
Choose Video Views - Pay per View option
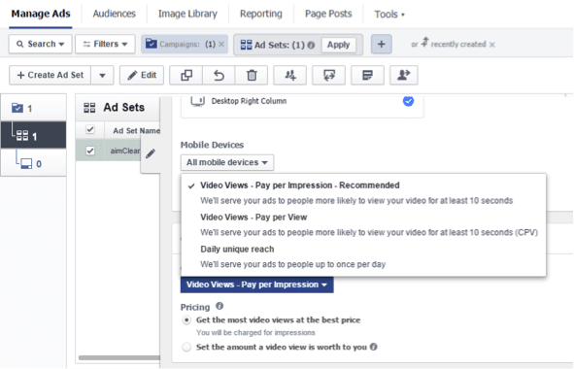tap(363, 224)
